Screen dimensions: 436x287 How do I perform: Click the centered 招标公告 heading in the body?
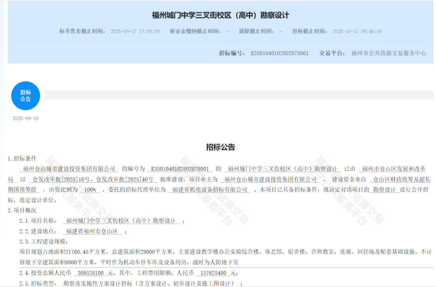click(220, 147)
